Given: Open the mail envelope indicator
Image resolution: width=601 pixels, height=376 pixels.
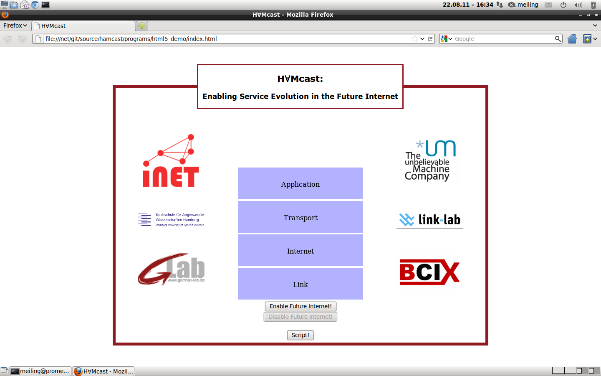Looking at the screenshot, I should click(548, 5).
